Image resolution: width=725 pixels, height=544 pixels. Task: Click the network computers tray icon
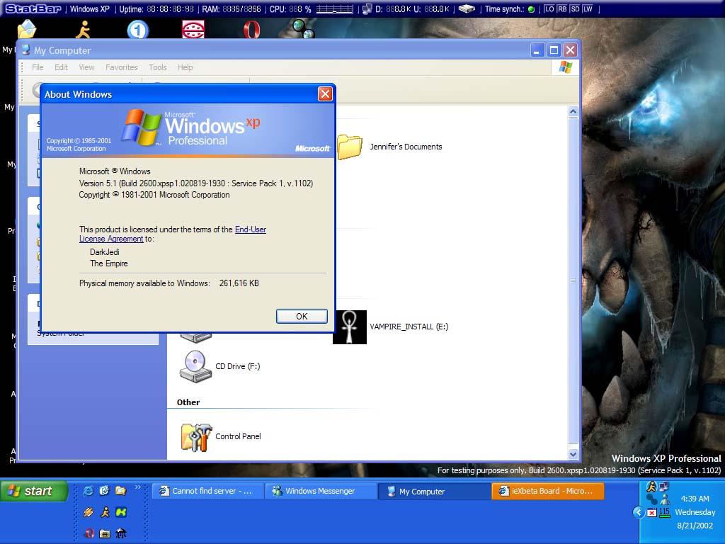(x=664, y=487)
